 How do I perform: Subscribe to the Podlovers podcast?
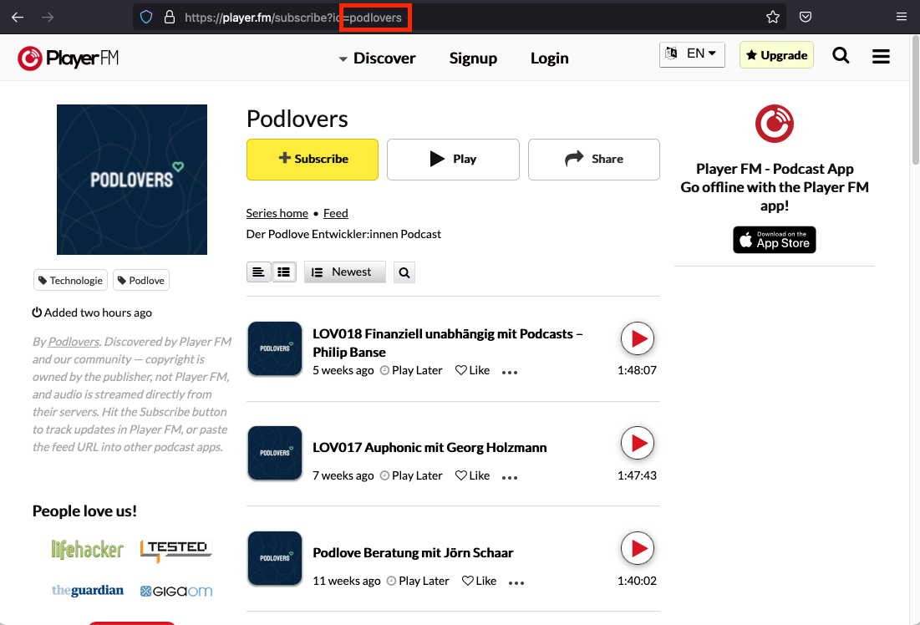(x=313, y=159)
